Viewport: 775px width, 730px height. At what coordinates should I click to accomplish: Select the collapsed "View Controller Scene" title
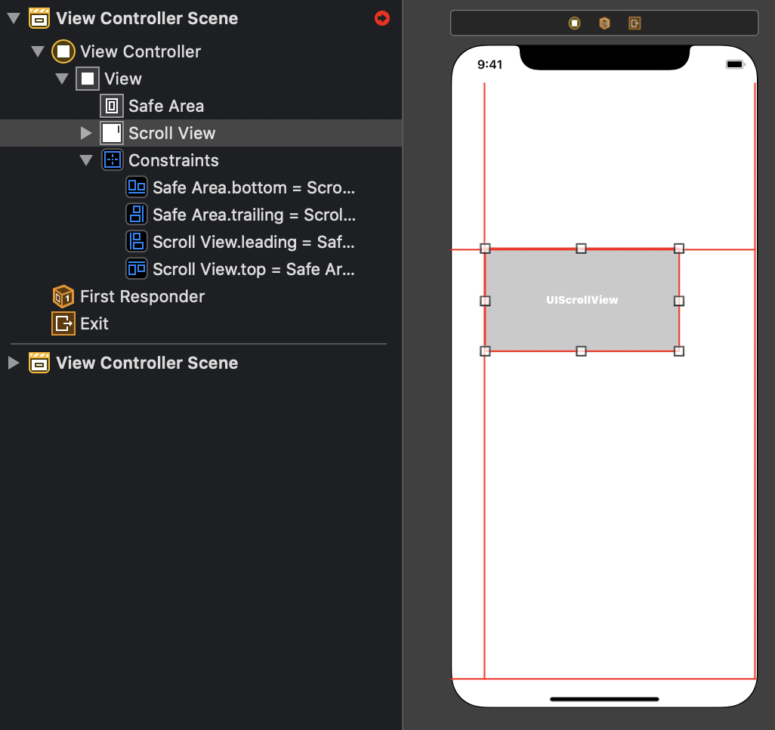(147, 363)
